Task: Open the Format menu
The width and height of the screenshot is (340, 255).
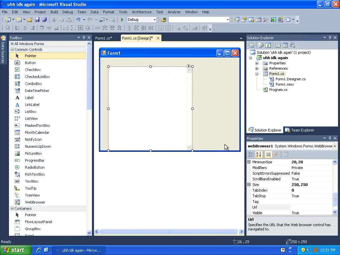Action: [x=109, y=12]
